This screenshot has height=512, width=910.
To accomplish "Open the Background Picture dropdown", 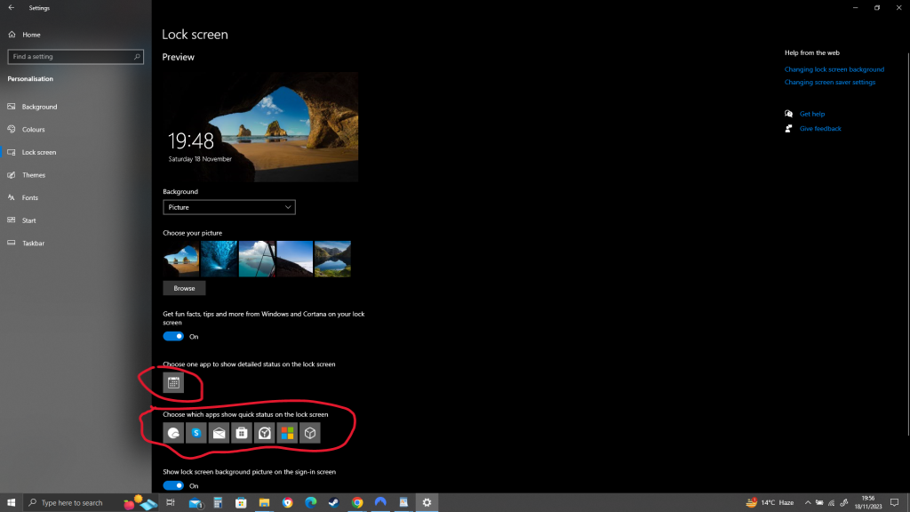I will click(x=229, y=207).
